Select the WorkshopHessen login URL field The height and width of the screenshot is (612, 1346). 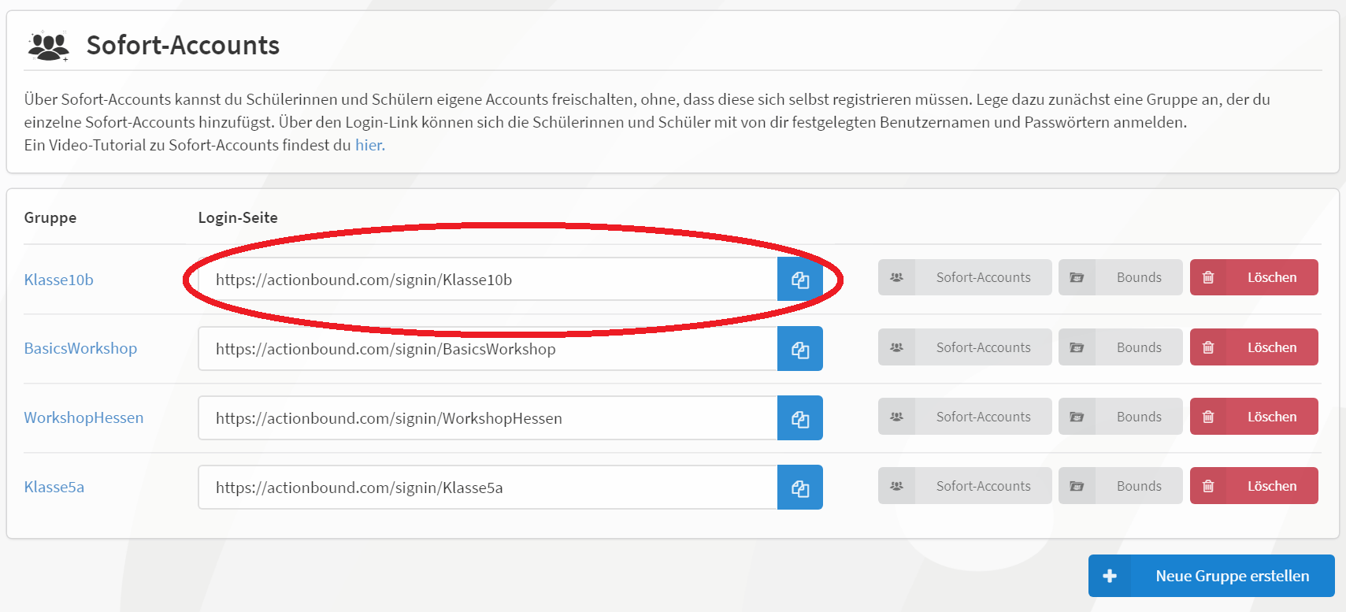tap(488, 418)
